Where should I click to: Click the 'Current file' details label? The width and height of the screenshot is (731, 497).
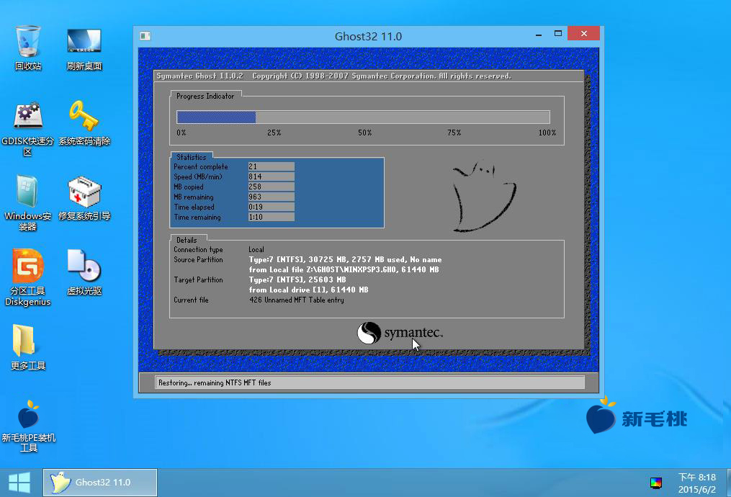[x=191, y=300]
